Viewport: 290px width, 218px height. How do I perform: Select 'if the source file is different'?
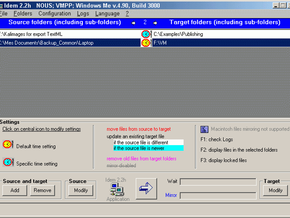(x=148, y=142)
